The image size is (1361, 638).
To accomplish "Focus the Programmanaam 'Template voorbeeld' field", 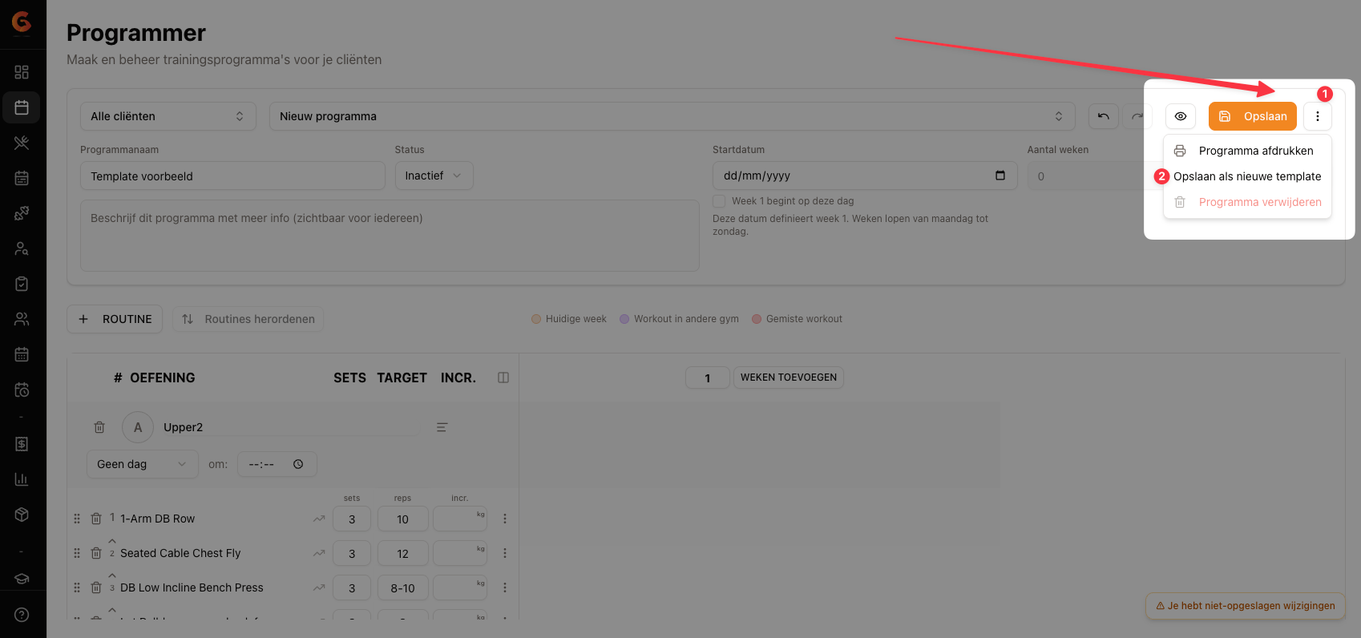I will point(232,176).
